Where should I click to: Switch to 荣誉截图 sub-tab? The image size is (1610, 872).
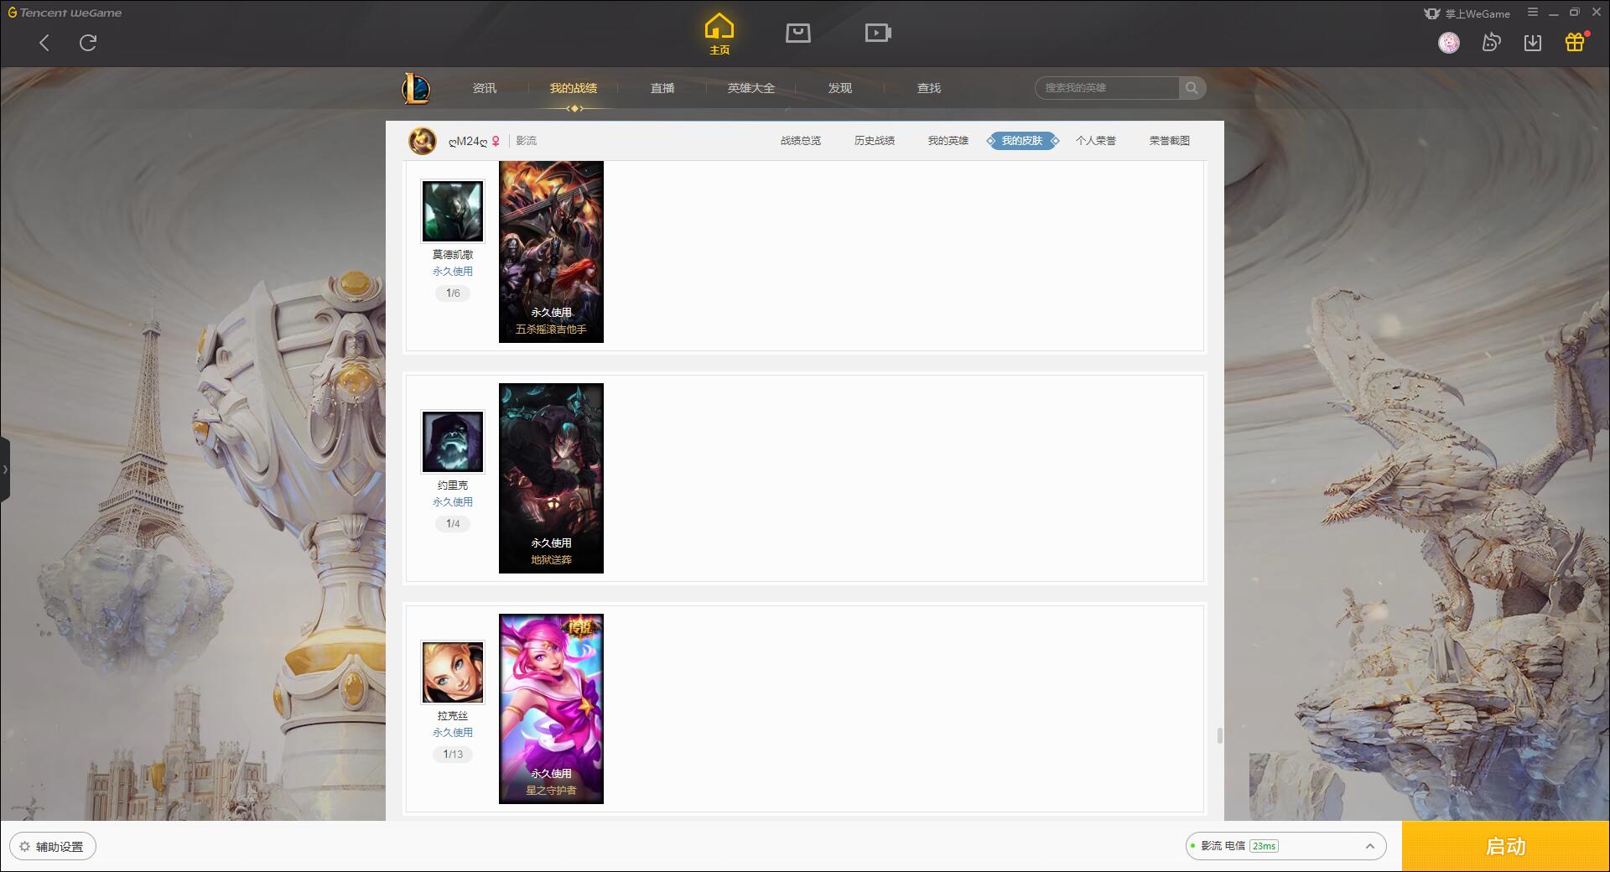(1170, 141)
